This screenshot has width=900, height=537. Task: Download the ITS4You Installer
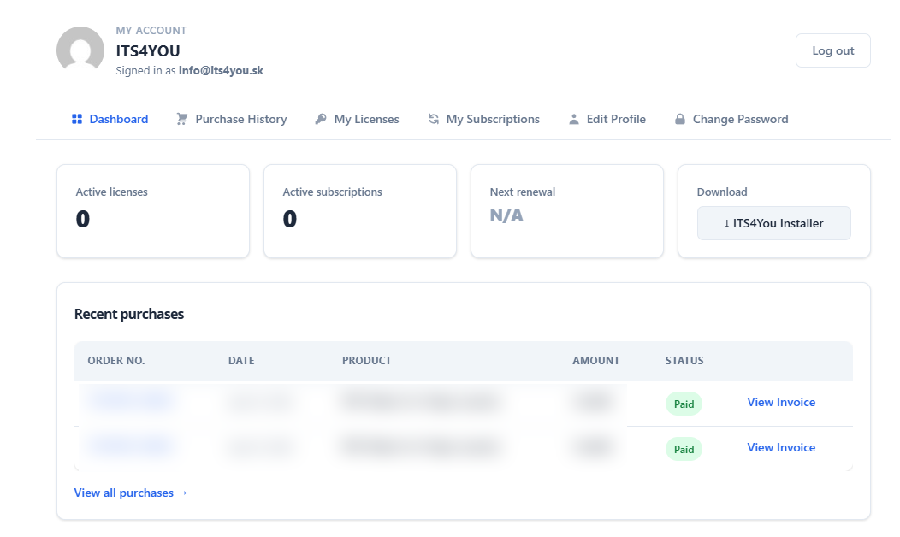pos(773,223)
